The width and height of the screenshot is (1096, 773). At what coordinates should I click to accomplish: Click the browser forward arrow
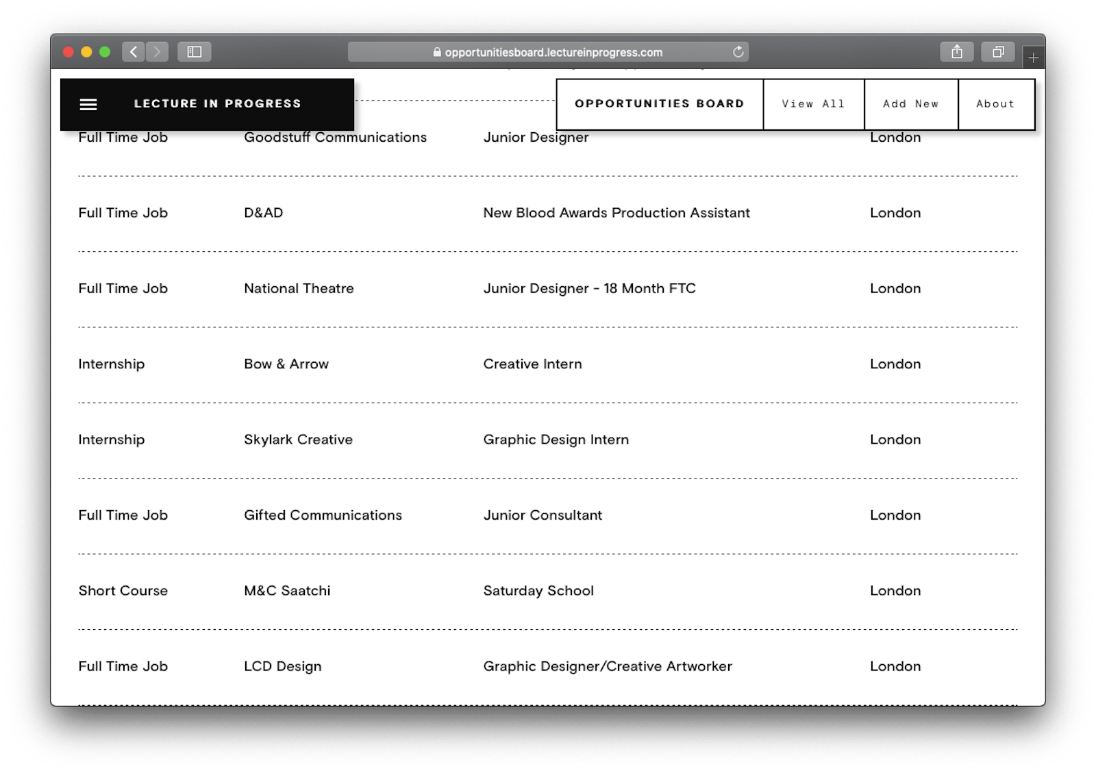157,52
